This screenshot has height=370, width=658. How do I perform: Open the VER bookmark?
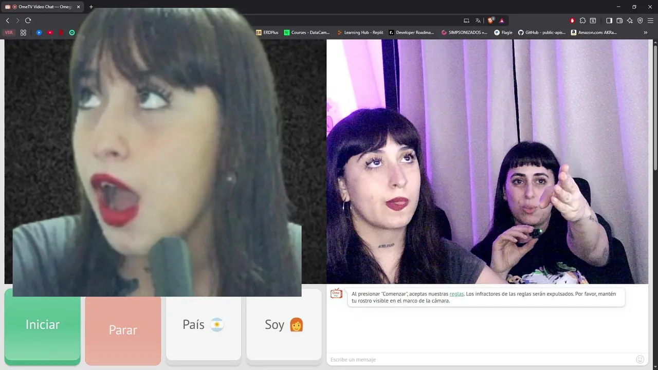[x=9, y=32]
